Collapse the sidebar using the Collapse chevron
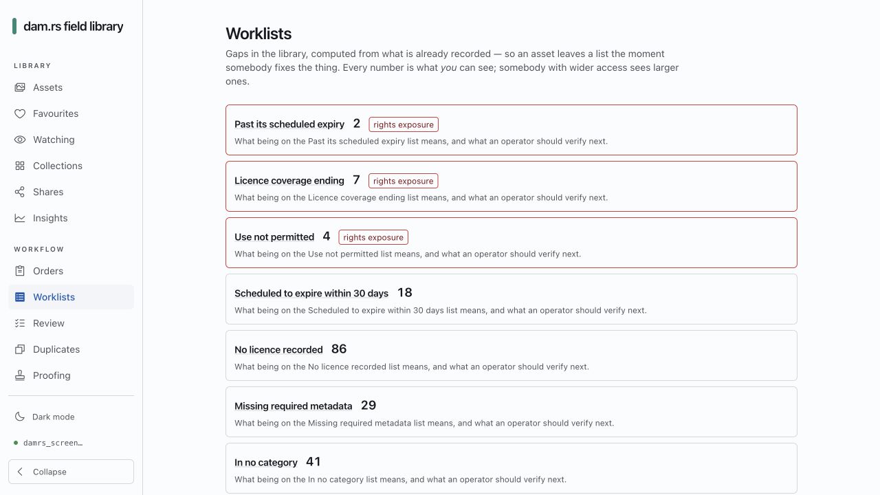The height and width of the screenshot is (495, 880). point(20,472)
